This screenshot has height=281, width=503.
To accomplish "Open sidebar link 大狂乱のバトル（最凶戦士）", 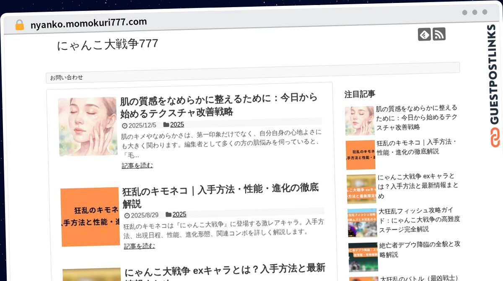I will coord(420,278).
